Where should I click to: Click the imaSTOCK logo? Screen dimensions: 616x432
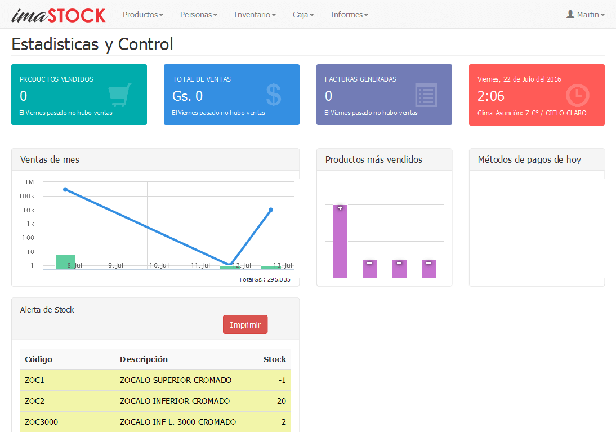[x=58, y=15]
